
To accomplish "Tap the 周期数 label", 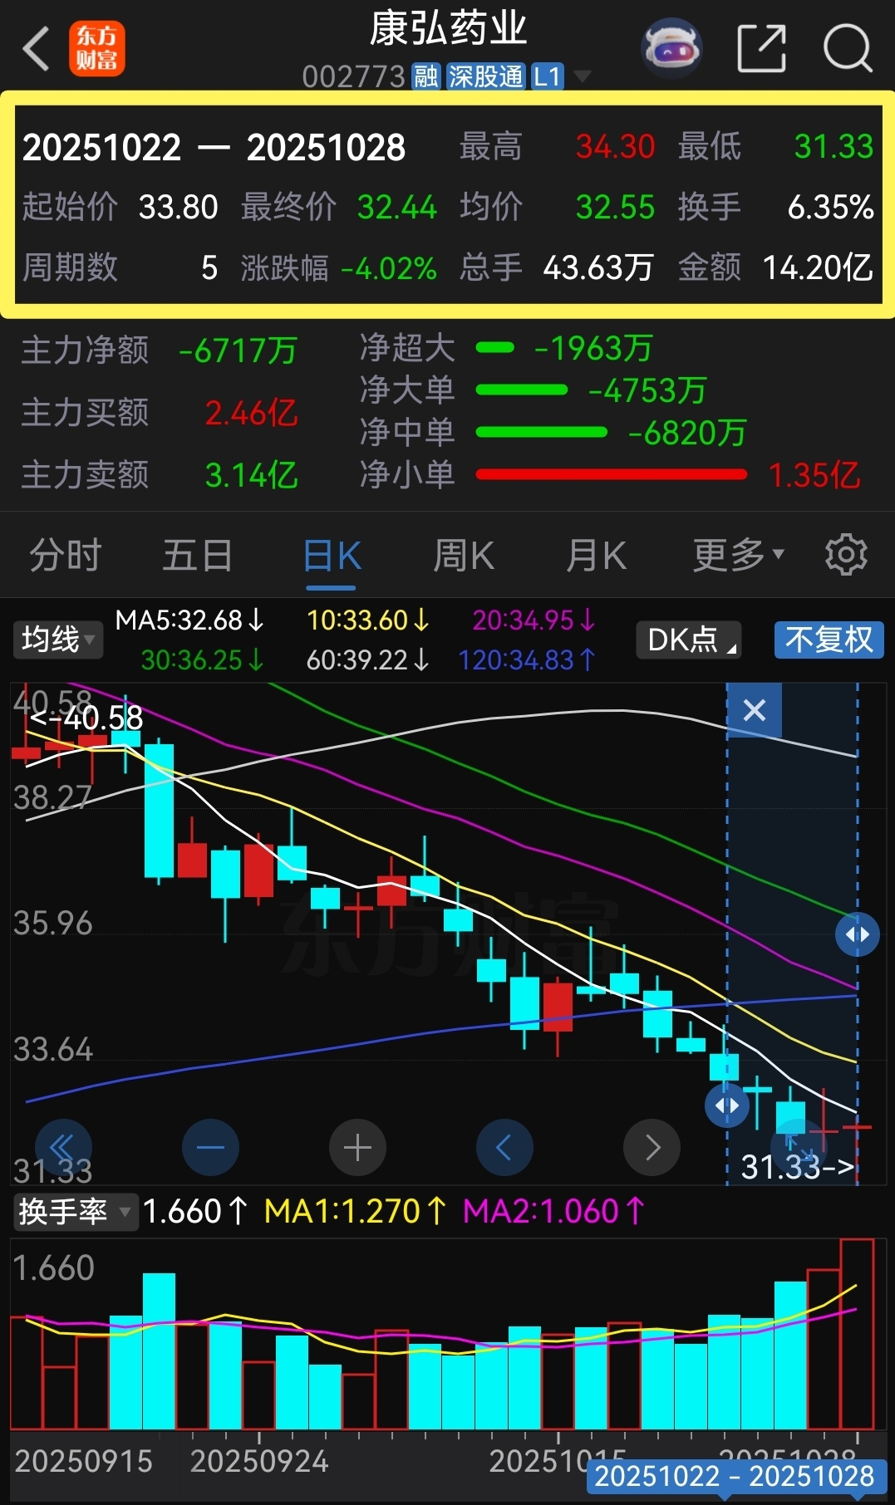I will click(x=70, y=267).
